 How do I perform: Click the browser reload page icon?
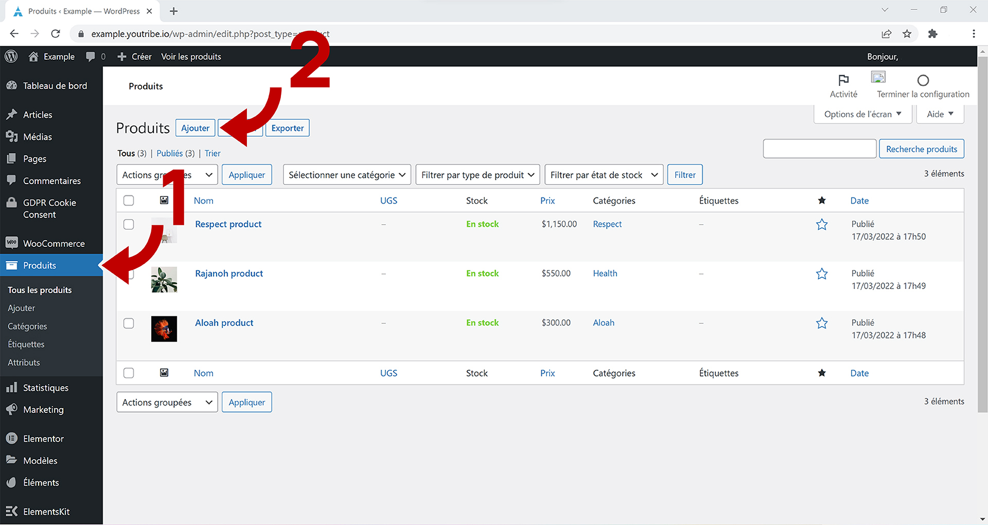(x=56, y=34)
